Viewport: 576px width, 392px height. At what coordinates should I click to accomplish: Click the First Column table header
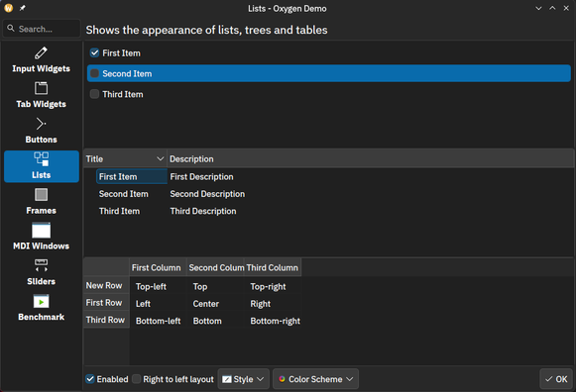pyautogui.click(x=158, y=267)
